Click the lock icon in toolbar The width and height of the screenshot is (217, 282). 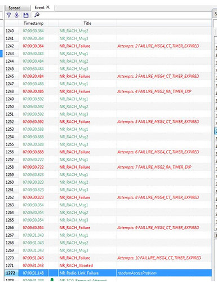[x=16, y=15]
